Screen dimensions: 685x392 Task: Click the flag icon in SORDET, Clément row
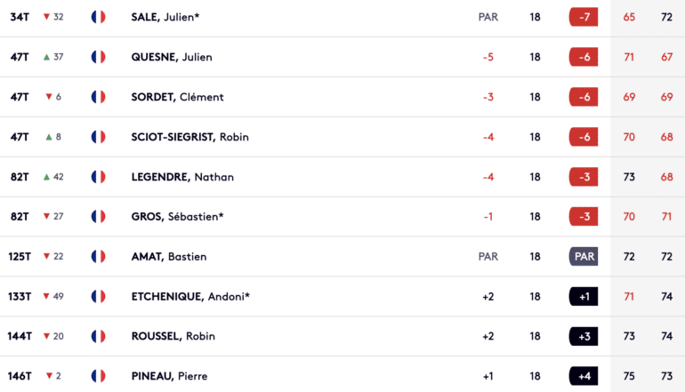tap(98, 97)
